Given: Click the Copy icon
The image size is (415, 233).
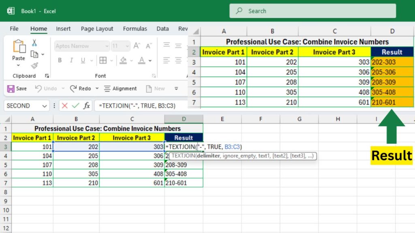Looking at the screenshot, I should click(34, 55).
